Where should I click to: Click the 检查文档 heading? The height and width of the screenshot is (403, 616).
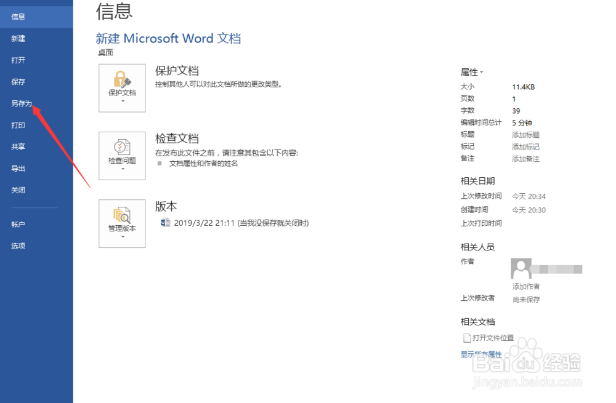tap(177, 138)
